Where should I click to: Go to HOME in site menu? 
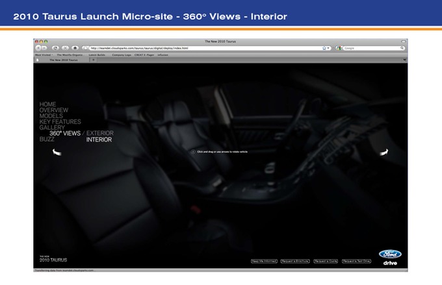pos(47,105)
